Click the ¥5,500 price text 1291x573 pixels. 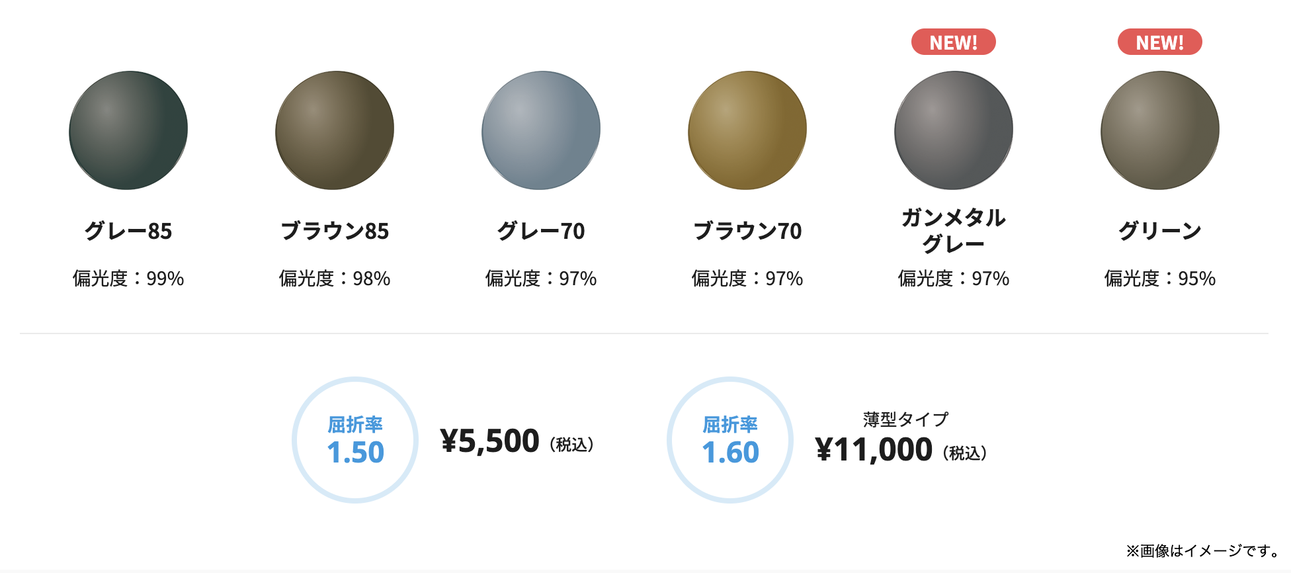490,441
